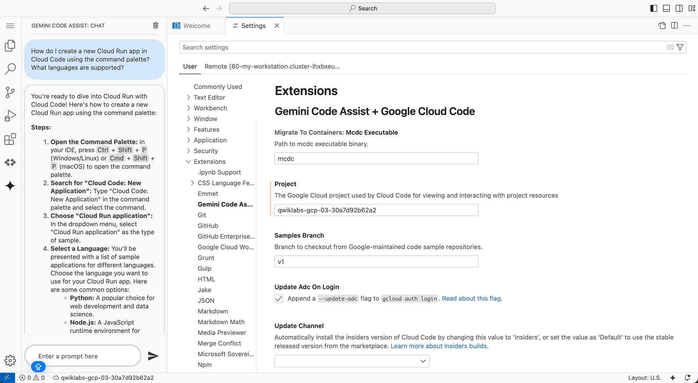Viewport: 698px width, 383px height.
Task: Open the Read about this flag link
Action: click(x=471, y=299)
